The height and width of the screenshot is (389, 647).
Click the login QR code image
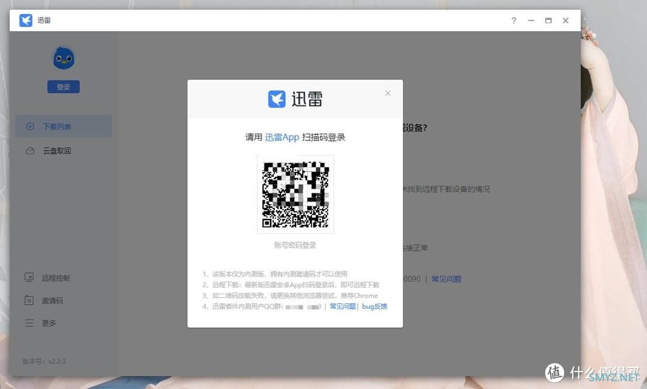tap(295, 194)
